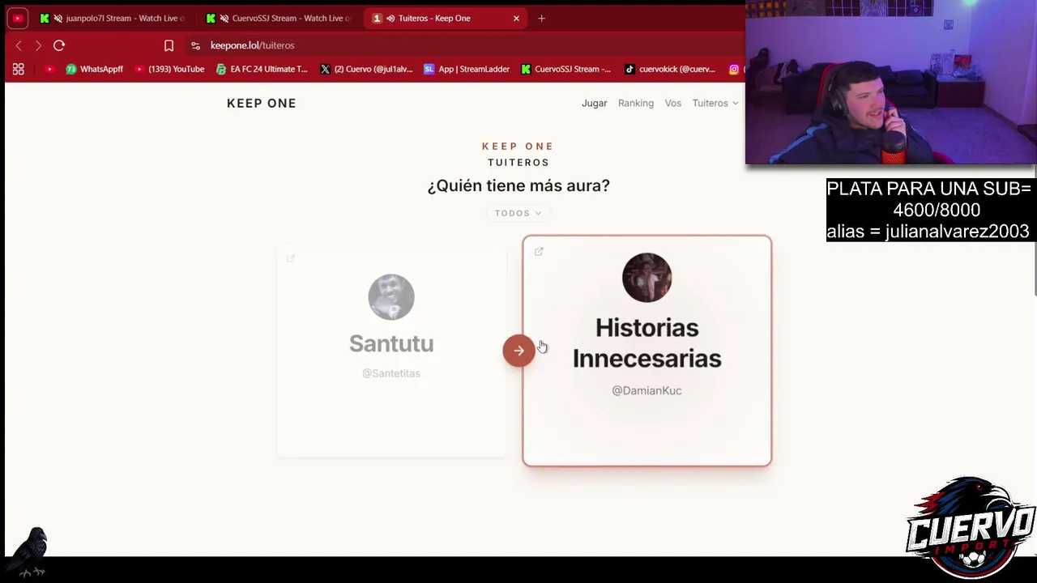
Task: Click the @Santetitas handle
Action: tap(391, 373)
